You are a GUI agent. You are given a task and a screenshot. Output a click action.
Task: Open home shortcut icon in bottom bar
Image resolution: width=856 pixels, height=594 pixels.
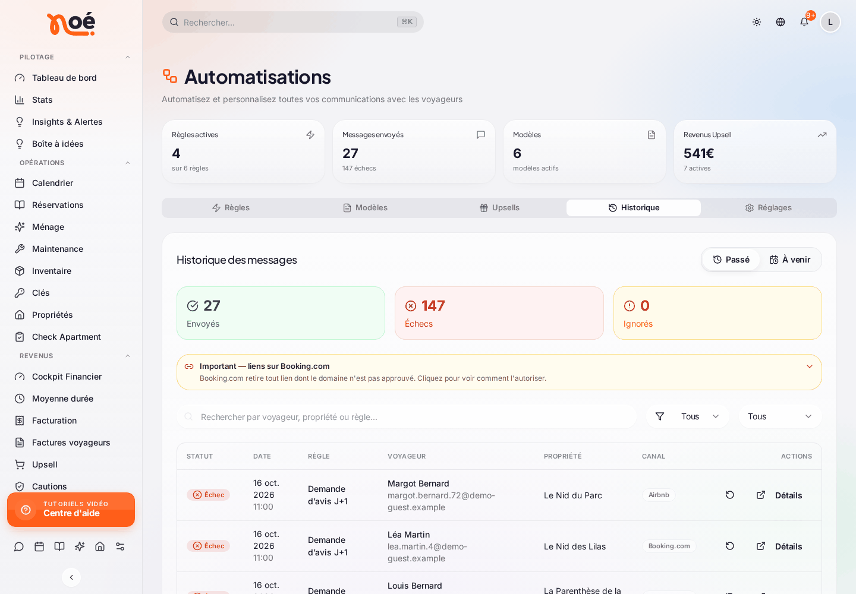(x=100, y=546)
